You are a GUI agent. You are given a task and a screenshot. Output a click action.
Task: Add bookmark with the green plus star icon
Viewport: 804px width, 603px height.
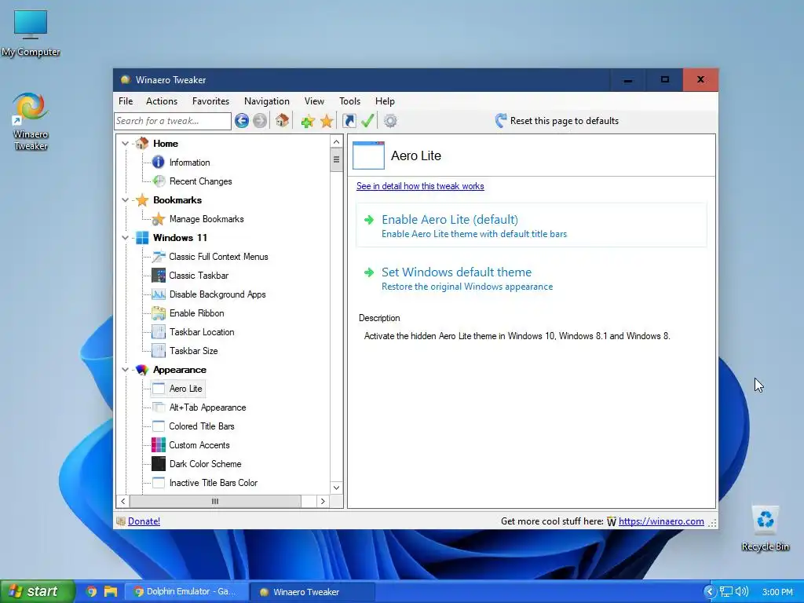coord(308,121)
